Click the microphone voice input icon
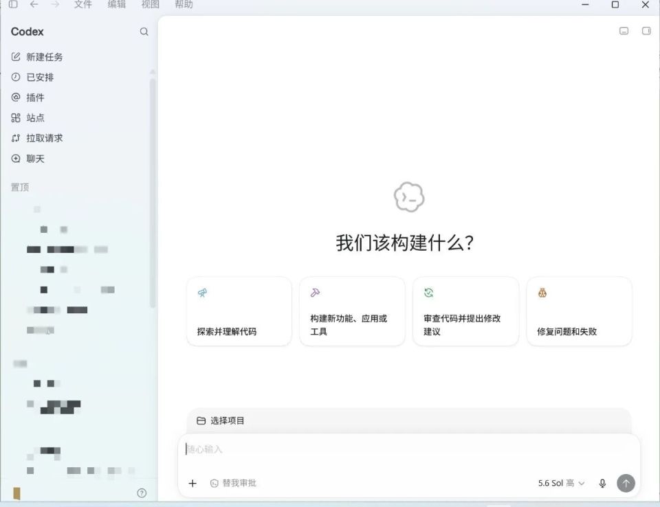 (x=602, y=483)
